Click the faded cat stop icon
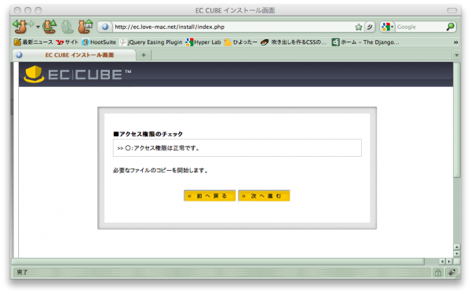 coord(68,27)
